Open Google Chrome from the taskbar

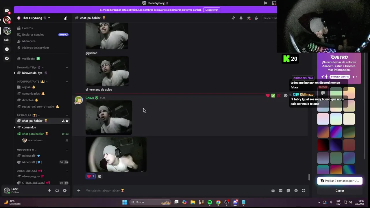tap(218, 202)
